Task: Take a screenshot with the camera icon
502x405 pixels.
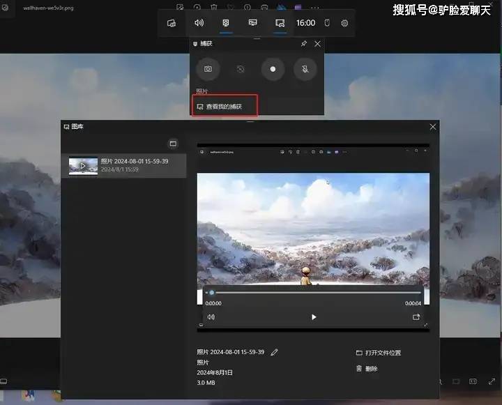Action: click(208, 69)
